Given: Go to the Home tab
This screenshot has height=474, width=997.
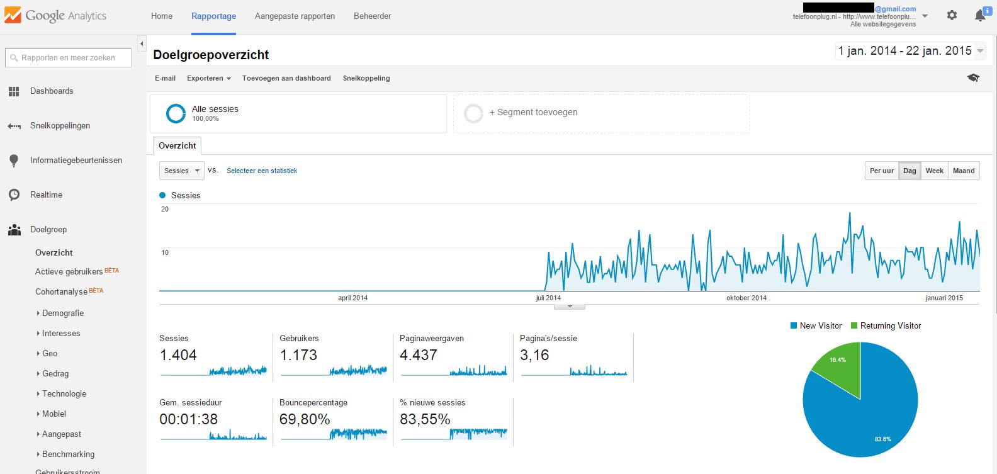Looking at the screenshot, I should tap(162, 16).
